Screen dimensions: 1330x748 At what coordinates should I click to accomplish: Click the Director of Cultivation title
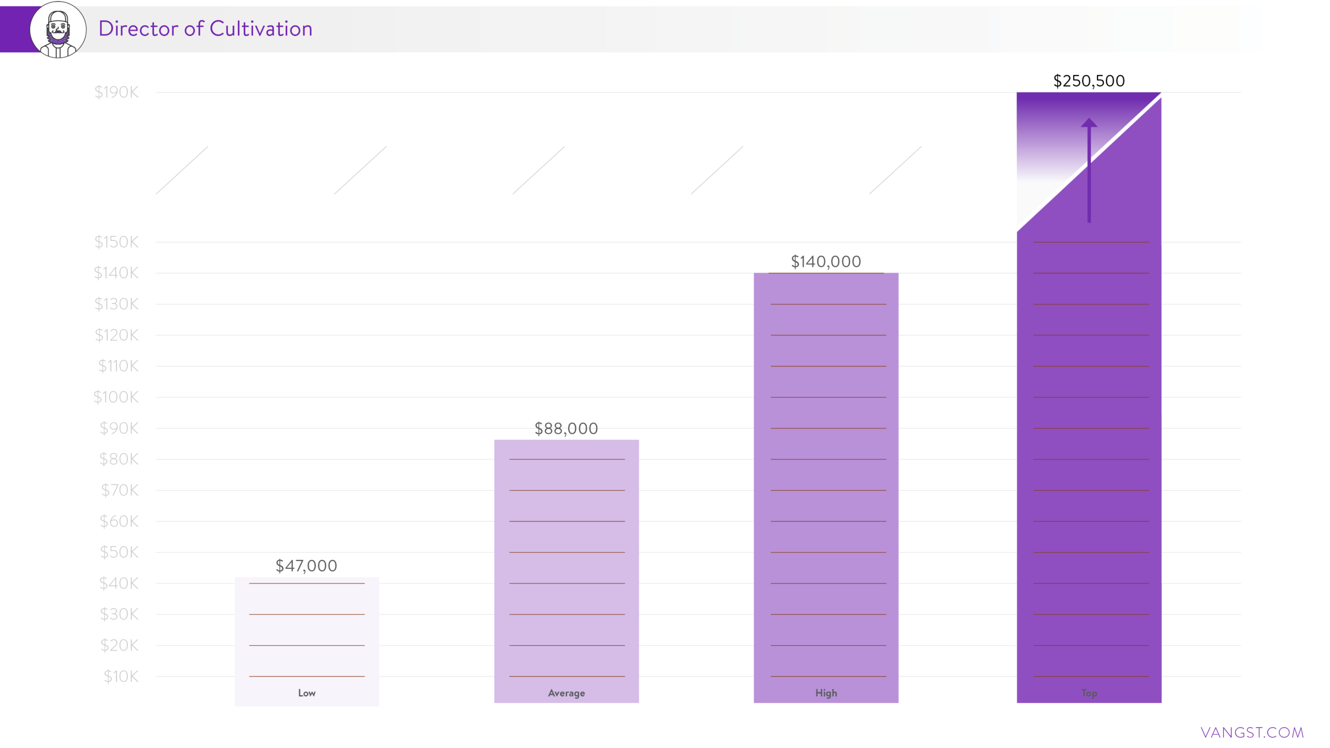(x=205, y=29)
